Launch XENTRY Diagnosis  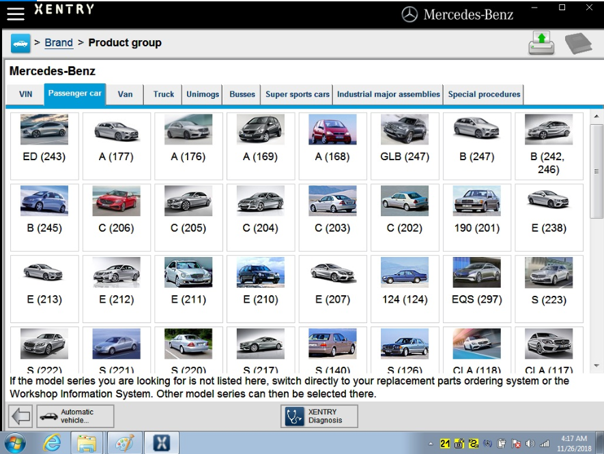[319, 416]
